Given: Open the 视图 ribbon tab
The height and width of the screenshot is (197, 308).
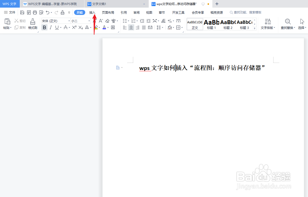Looking at the screenshot, I should point(149,12).
